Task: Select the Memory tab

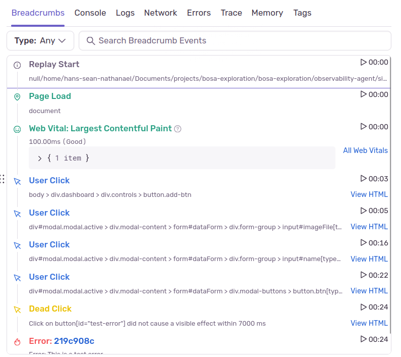Action: click(x=267, y=13)
